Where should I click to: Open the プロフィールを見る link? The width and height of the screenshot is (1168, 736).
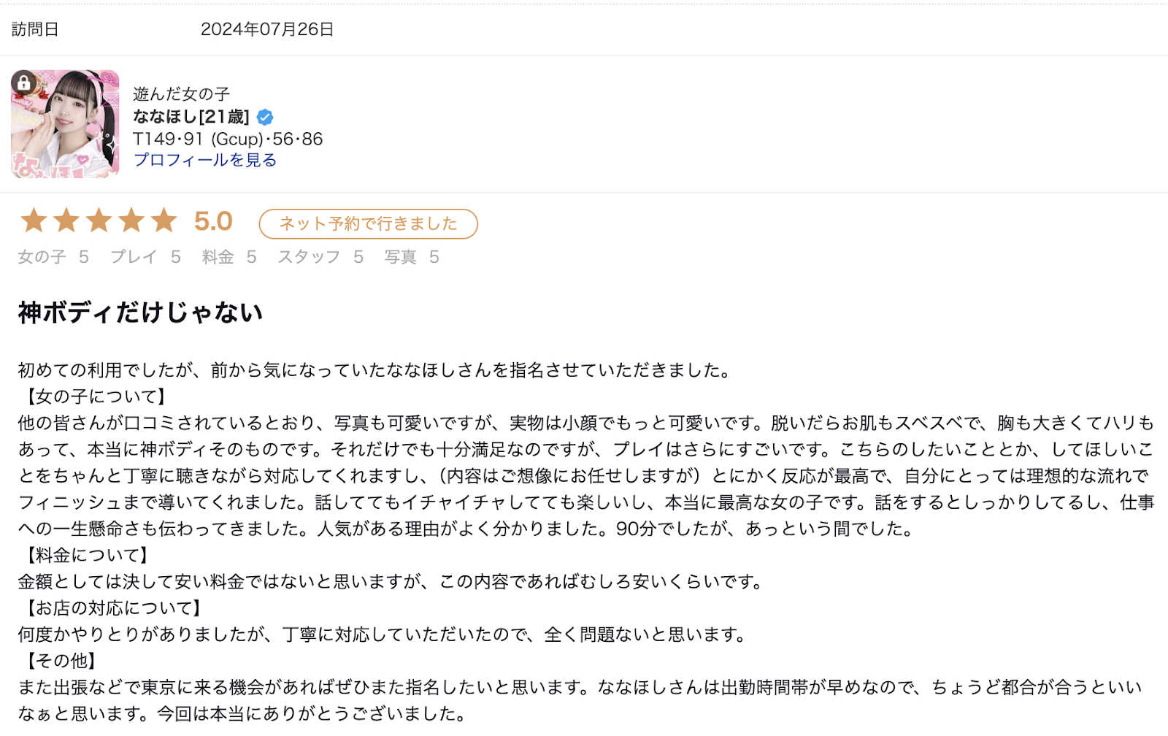click(x=205, y=160)
